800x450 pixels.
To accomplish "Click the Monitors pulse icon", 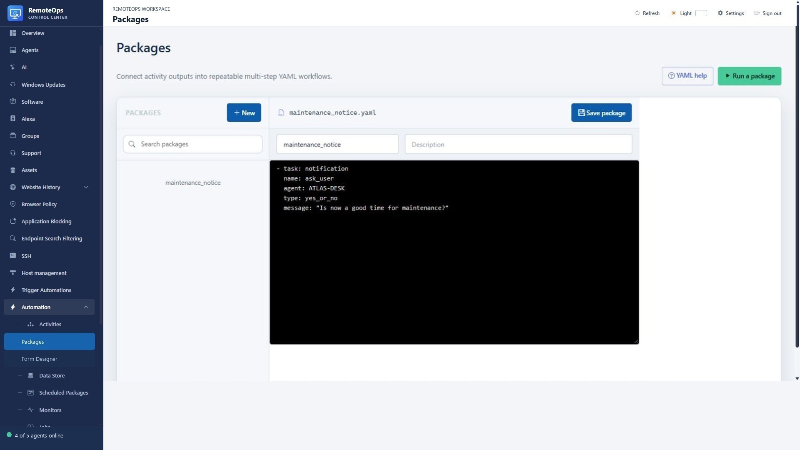I will click(30, 410).
